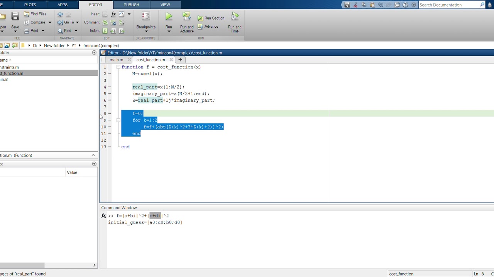Select the cost_function.m editor tab
Image resolution: width=494 pixels, height=277 pixels.
[151, 60]
